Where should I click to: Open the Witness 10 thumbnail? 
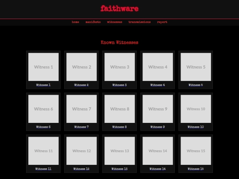click(196, 109)
